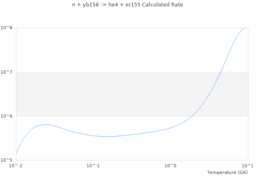256x192 pixels.
Task: Select the 10^7 y-axis tick label
Action: (8, 72)
